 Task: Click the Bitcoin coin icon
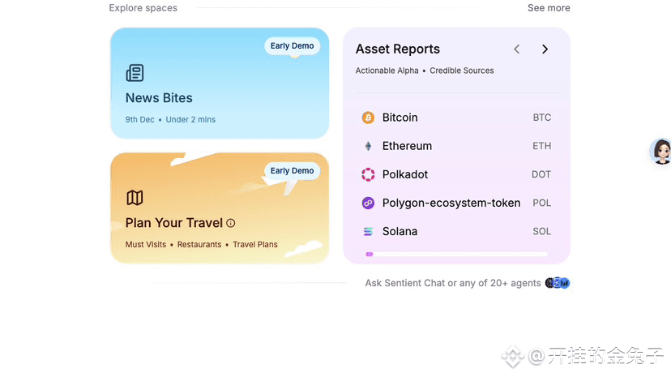368,118
